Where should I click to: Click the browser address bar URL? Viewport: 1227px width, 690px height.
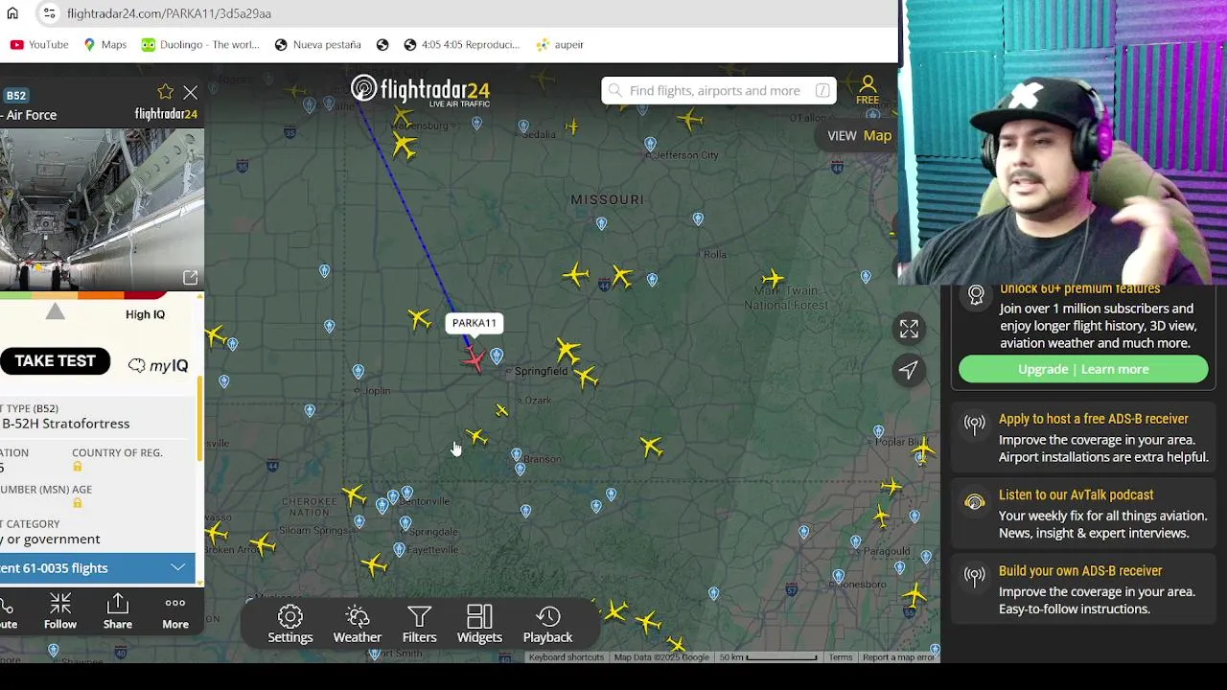[169, 13]
